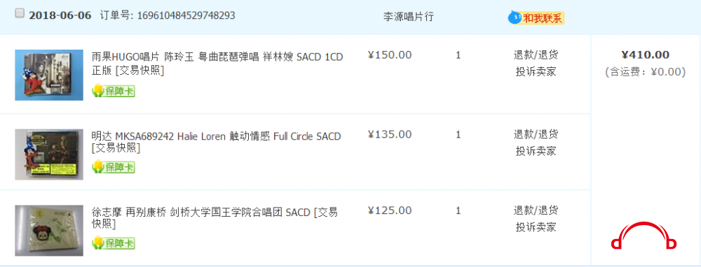This screenshot has height=267, width=701.
Task: Visit the 李源唱片行 shop link
Action: [x=408, y=17]
